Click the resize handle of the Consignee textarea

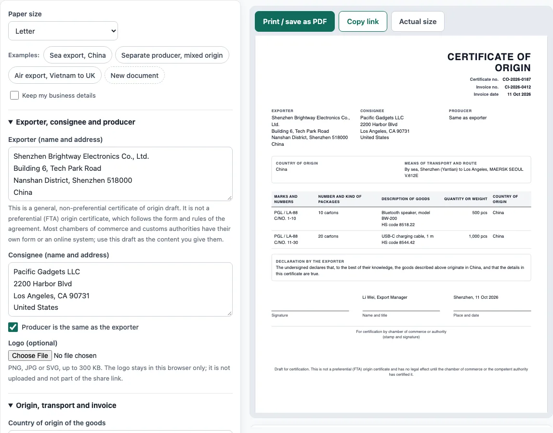(x=230, y=314)
